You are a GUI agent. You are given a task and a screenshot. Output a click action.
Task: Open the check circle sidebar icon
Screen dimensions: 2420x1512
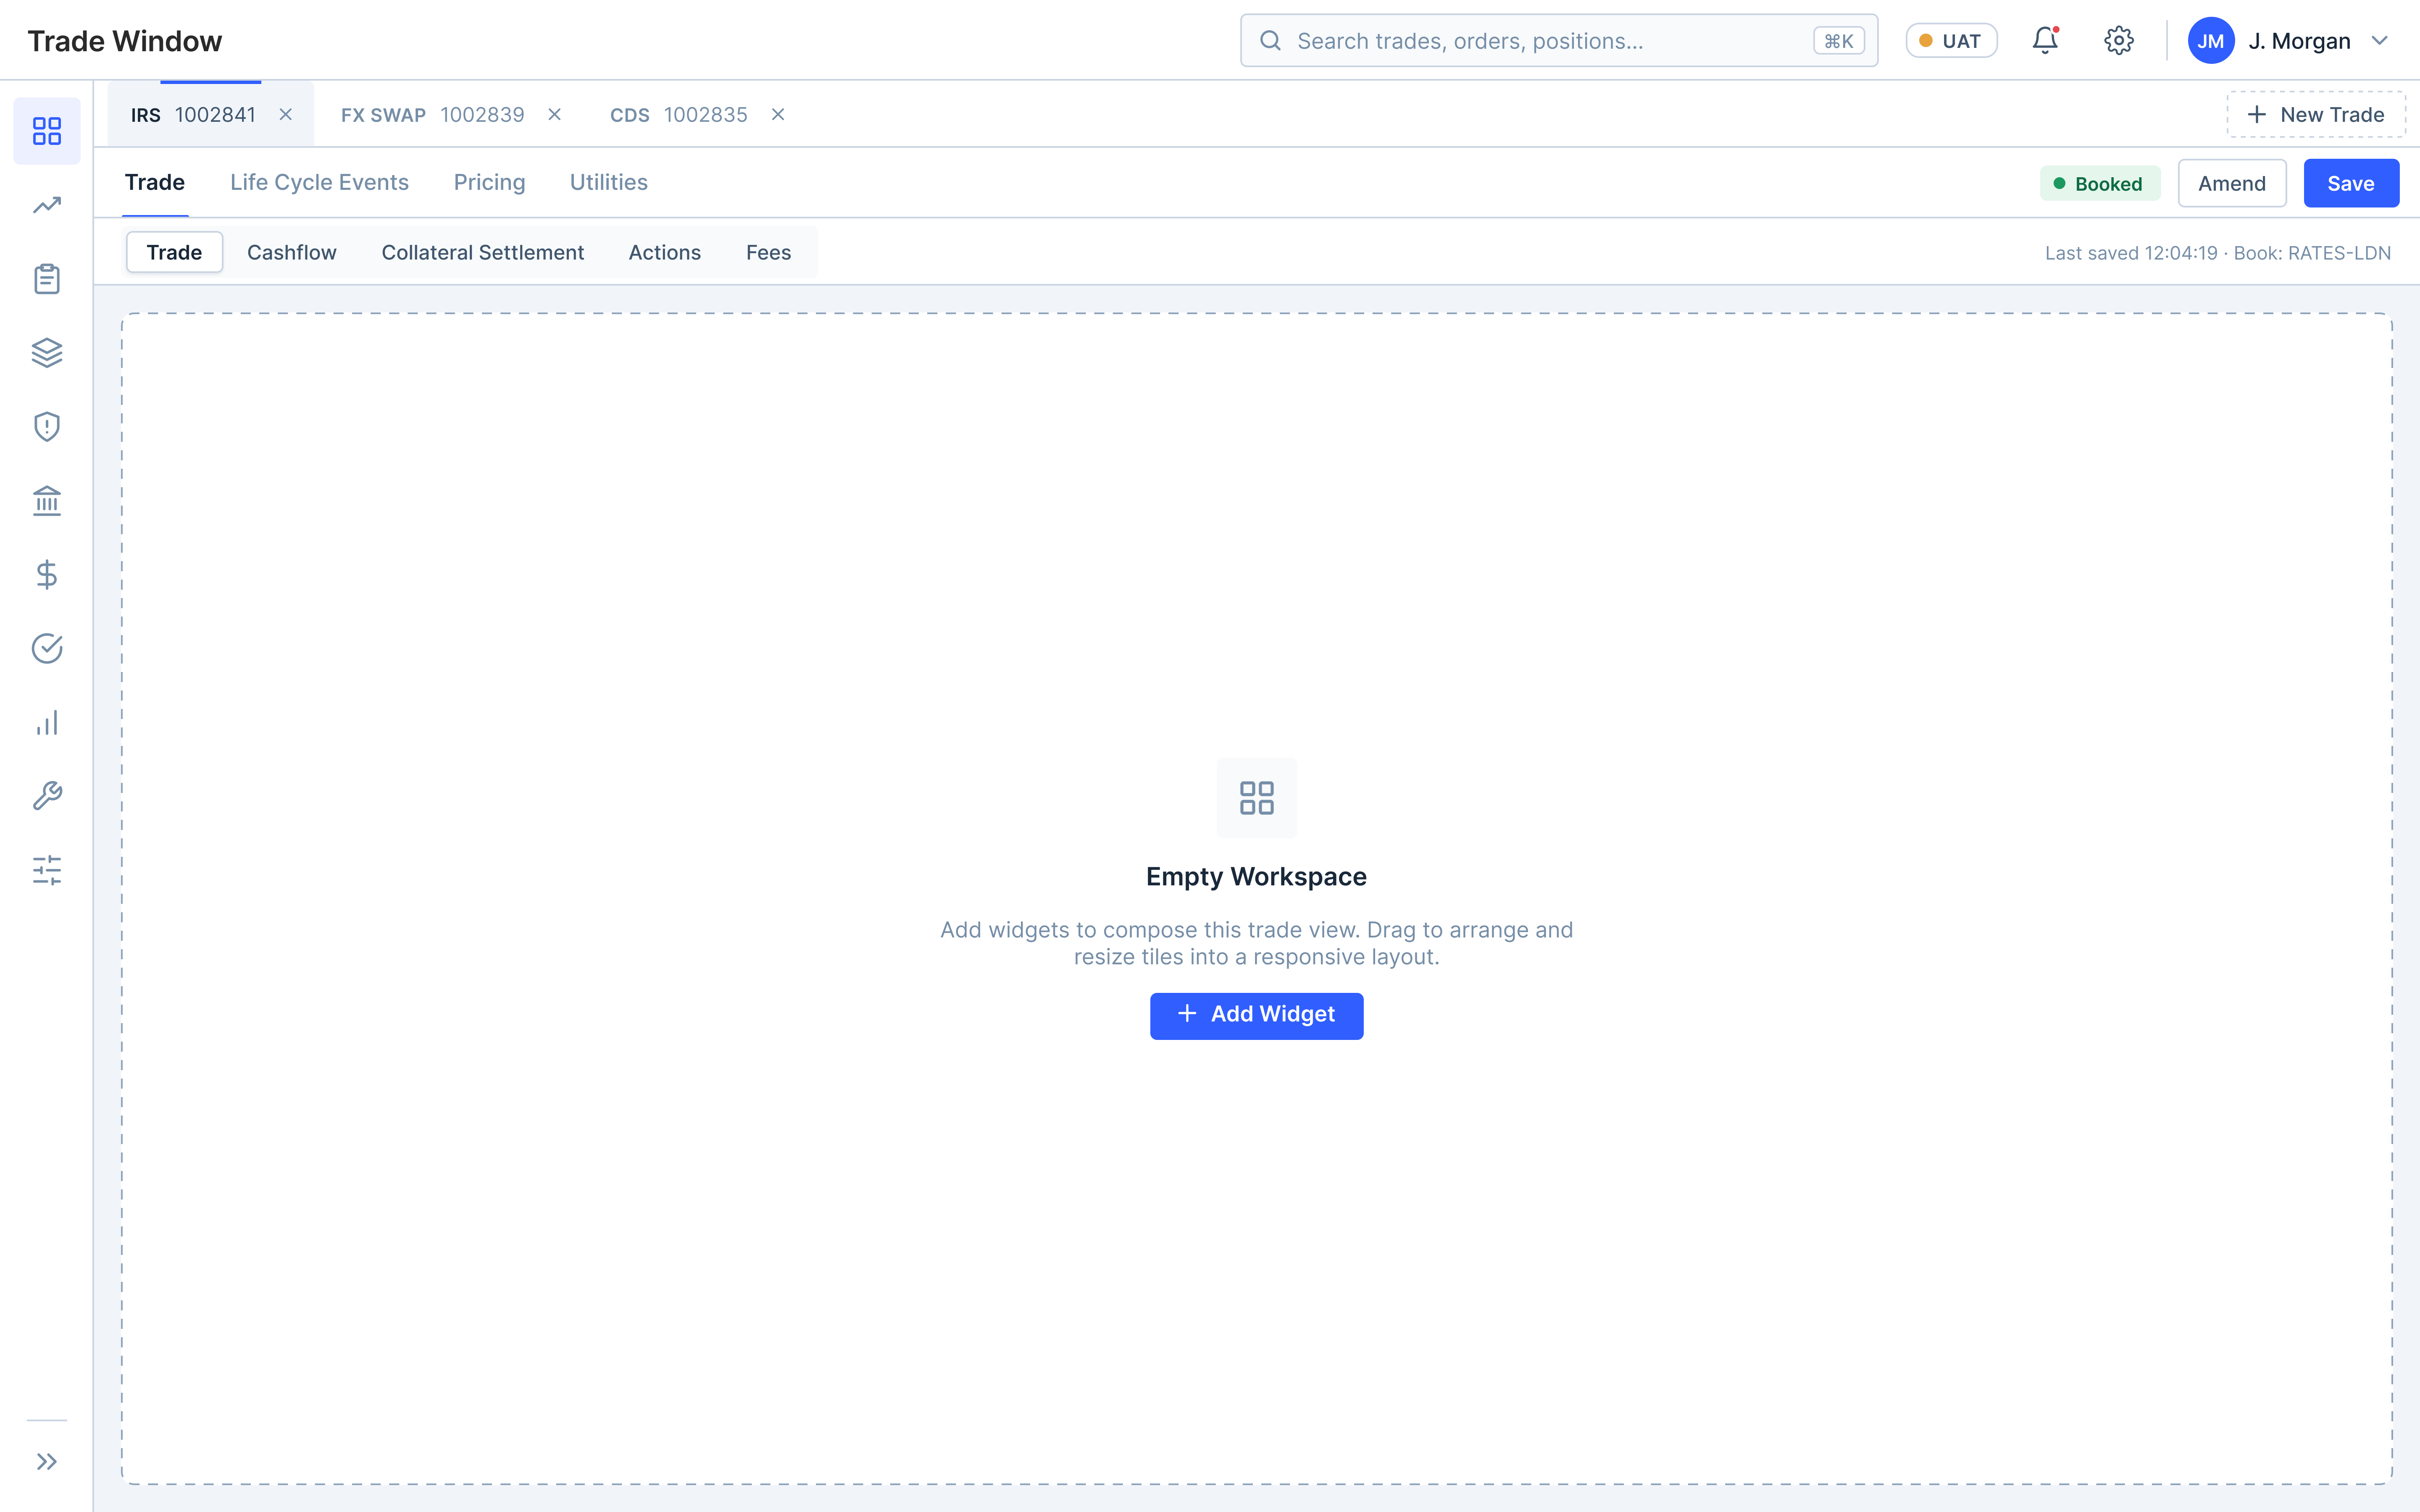[47, 649]
